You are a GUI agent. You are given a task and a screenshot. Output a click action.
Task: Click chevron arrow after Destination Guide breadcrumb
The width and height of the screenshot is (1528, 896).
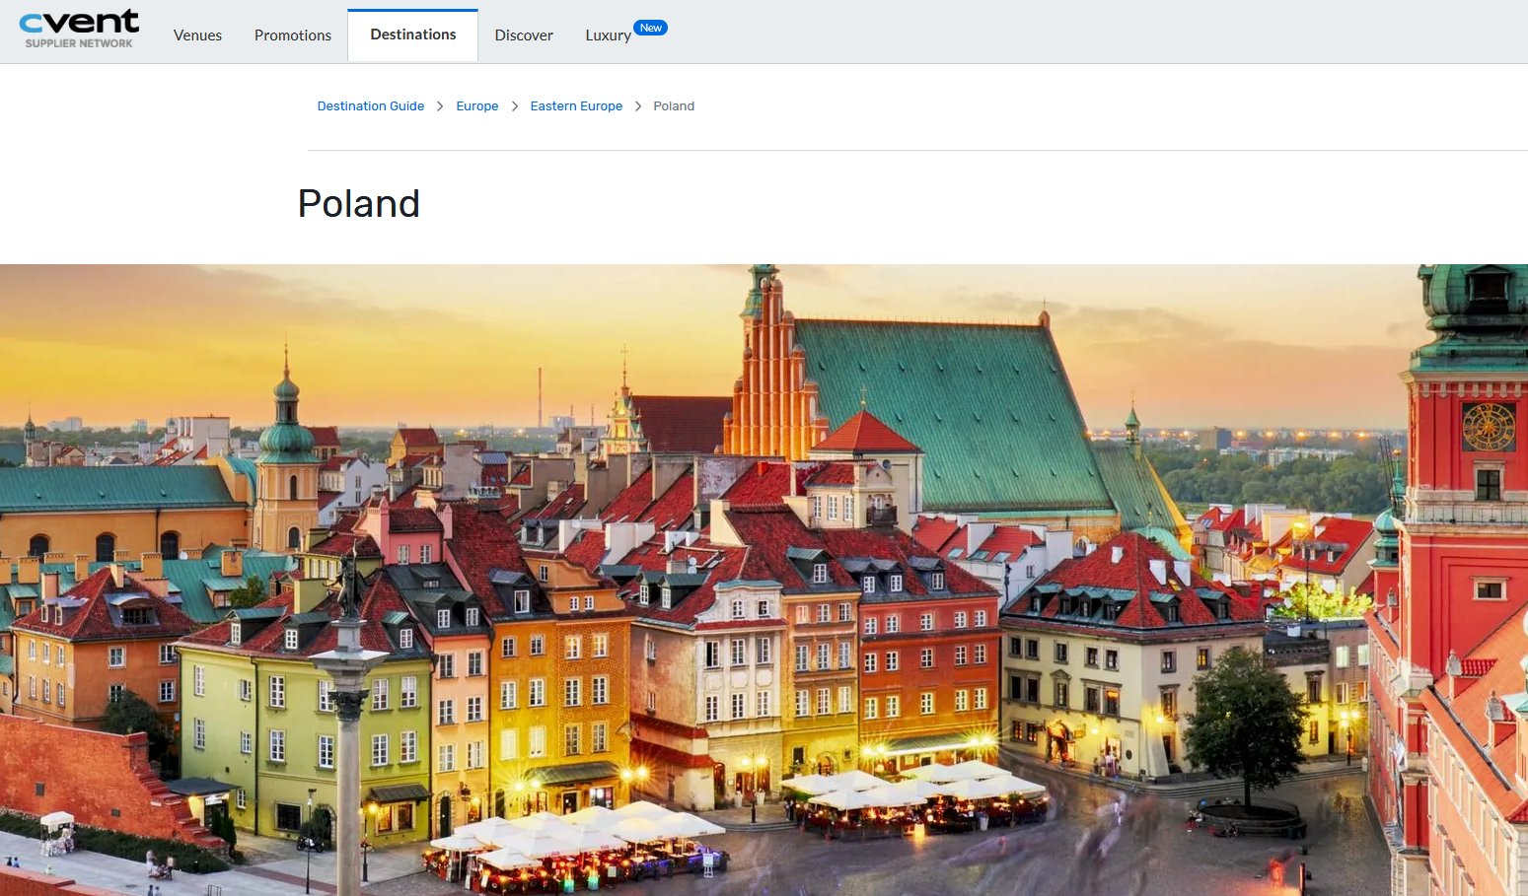tap(440, 106)
